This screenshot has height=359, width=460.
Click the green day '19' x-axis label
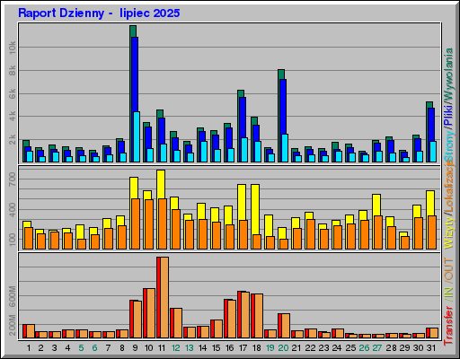tap(270, 348)
